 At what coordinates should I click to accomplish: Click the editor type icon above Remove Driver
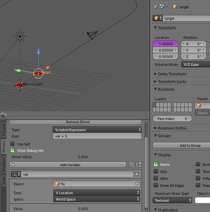3,116
